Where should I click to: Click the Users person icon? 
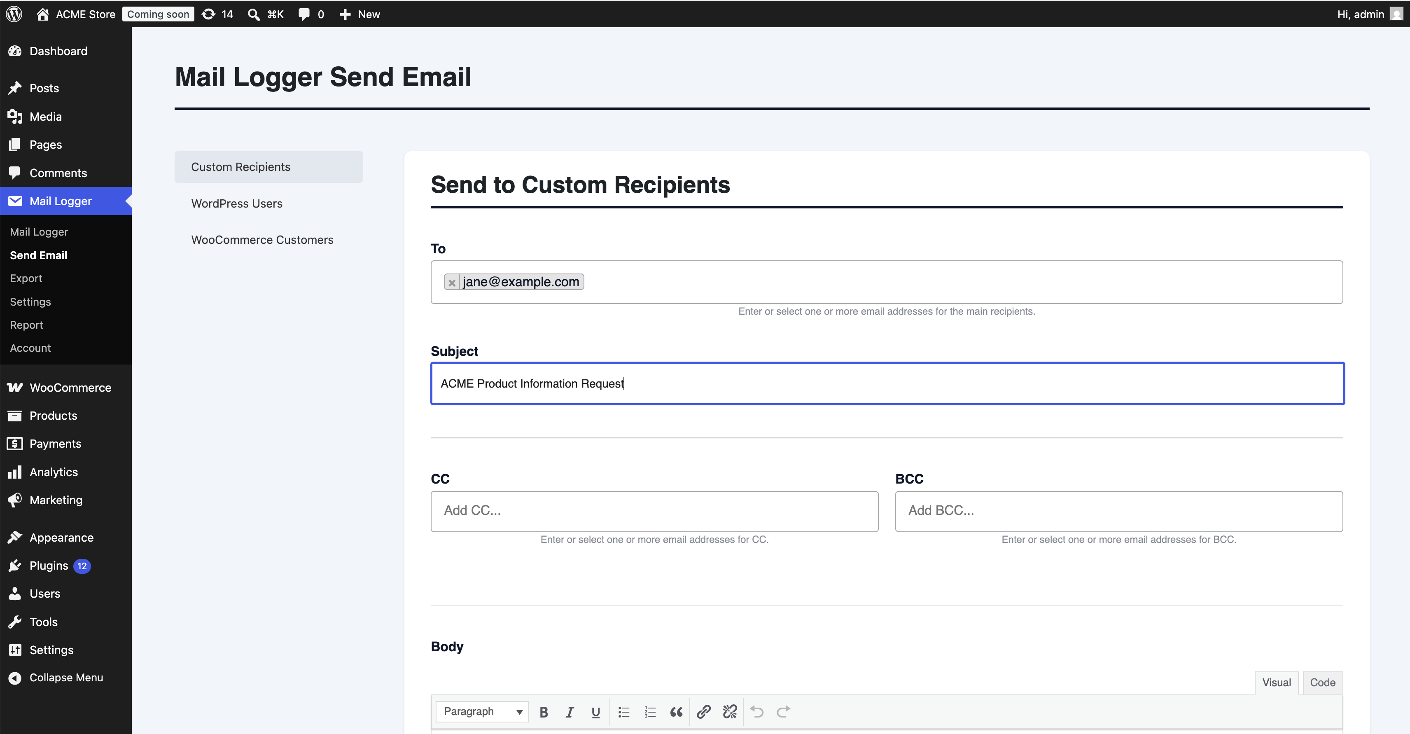click(15, 593)
